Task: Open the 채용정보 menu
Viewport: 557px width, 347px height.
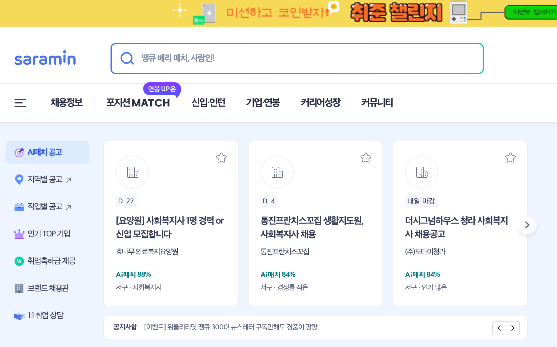Action: [67, 103]
